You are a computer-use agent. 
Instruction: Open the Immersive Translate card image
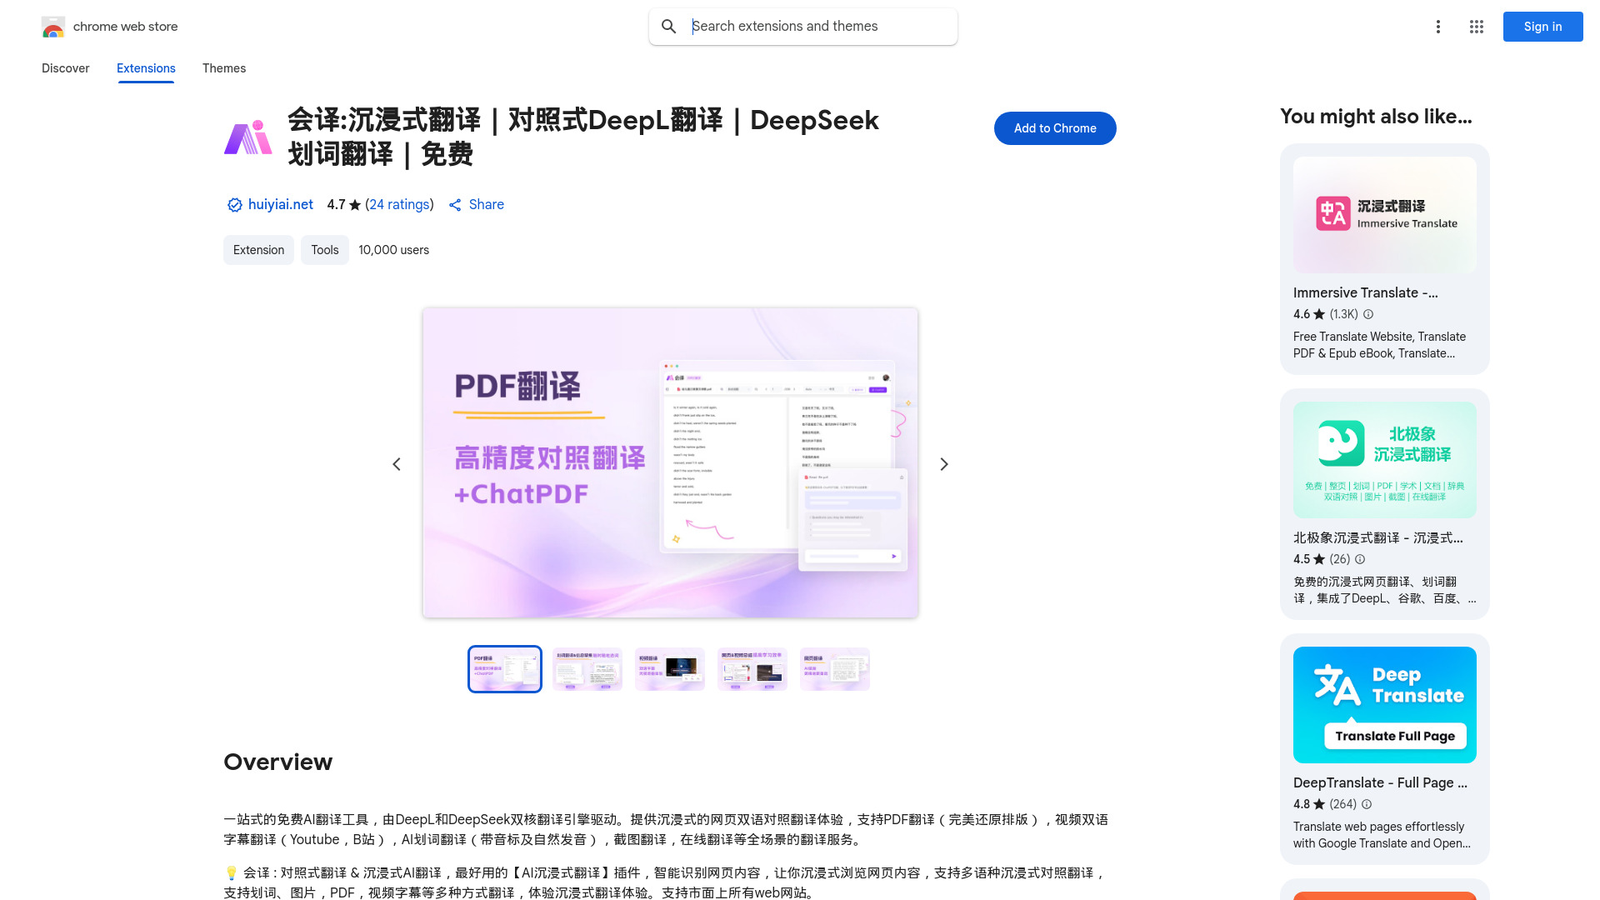1385,215
